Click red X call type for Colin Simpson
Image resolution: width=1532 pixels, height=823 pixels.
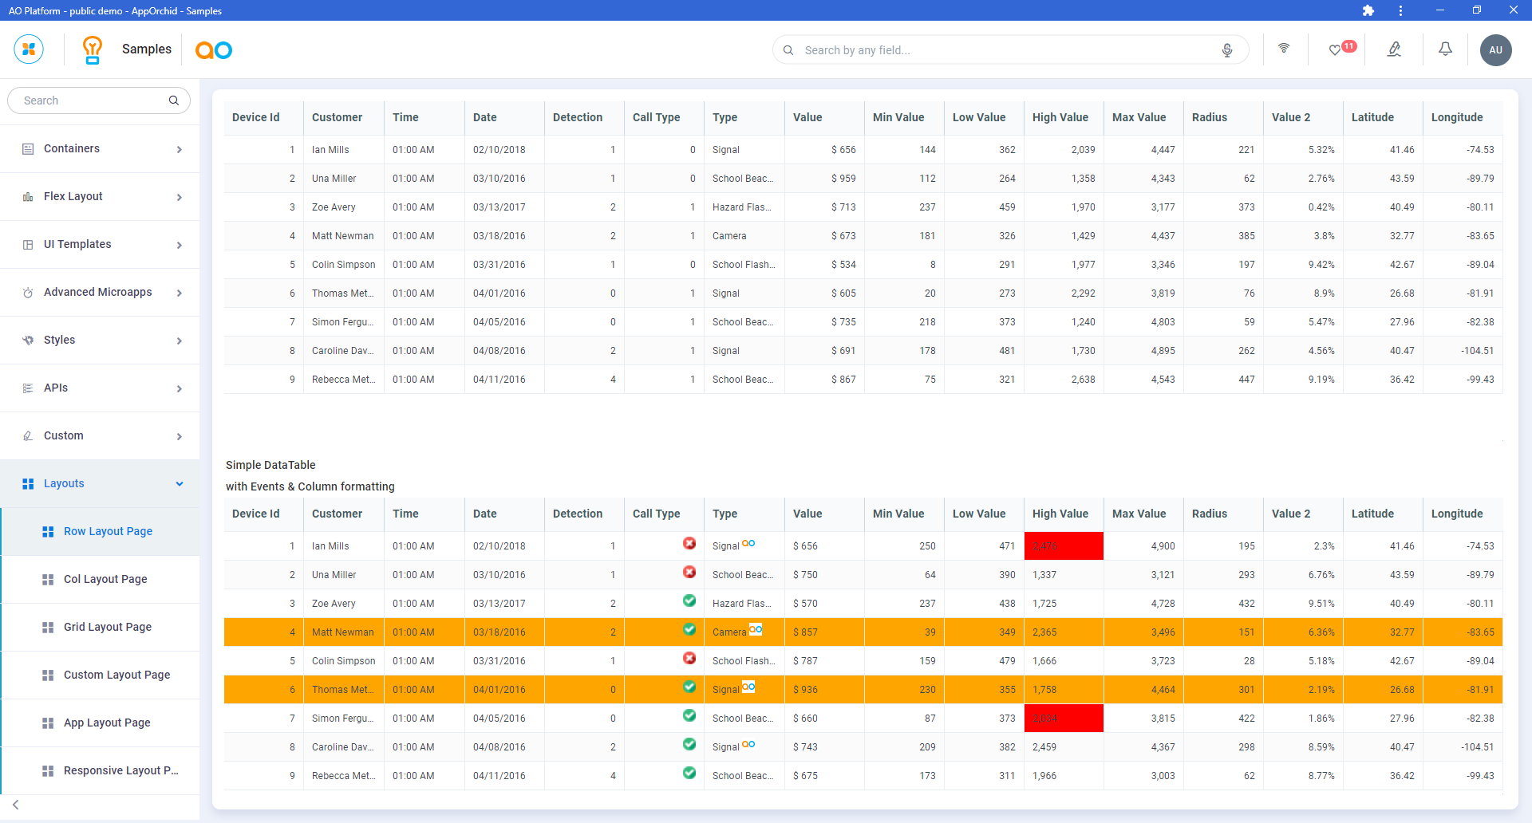pos(689,659)
